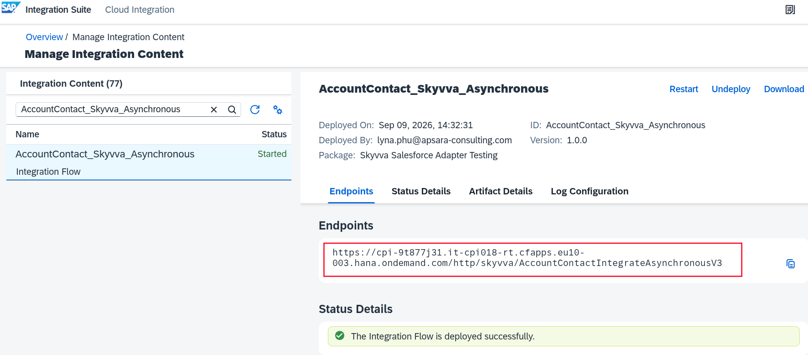Click the Integration Content (77) heading
808x355 pixels.
pos(71,84)
